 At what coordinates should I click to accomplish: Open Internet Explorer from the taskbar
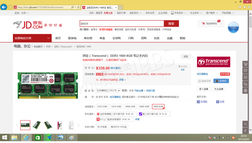click(x=26, y=138)
